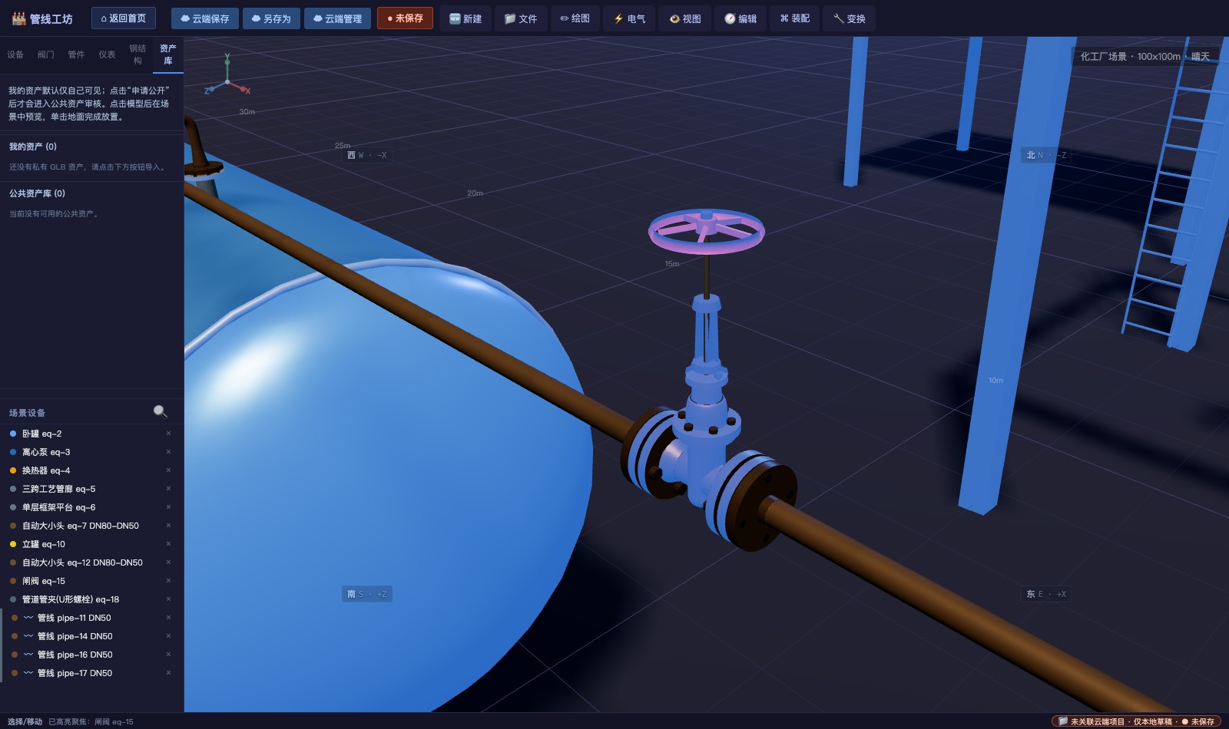Open 云端管理

tap(338, 18)
